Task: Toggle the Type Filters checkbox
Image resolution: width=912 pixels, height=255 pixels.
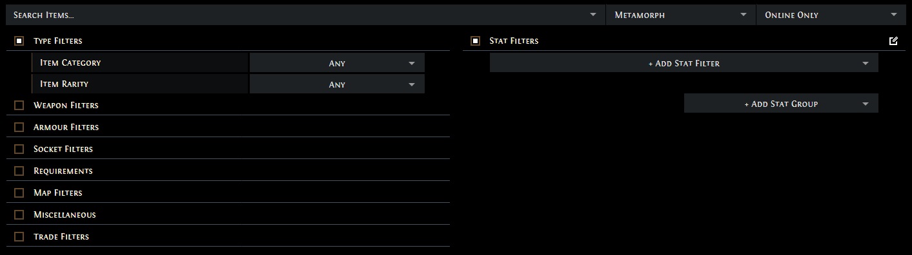Action: (19, 41)
